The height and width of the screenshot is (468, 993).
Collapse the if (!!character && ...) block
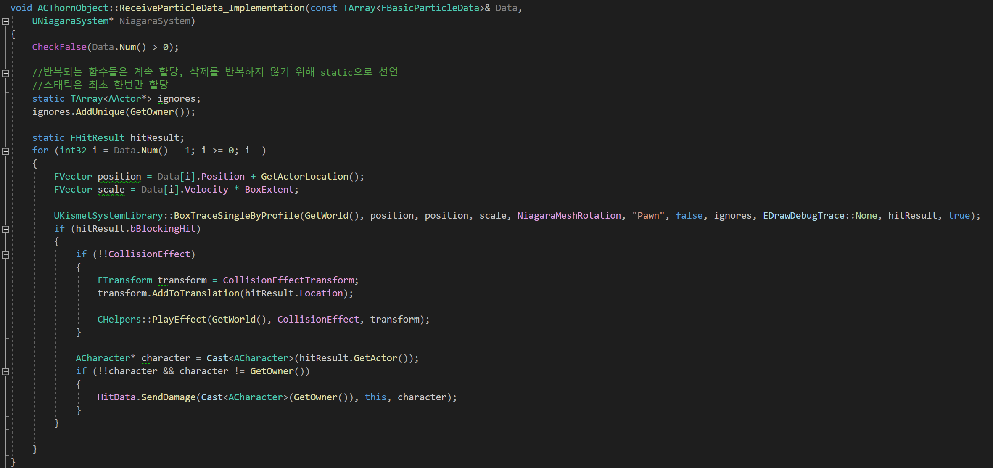coord(5,372)
